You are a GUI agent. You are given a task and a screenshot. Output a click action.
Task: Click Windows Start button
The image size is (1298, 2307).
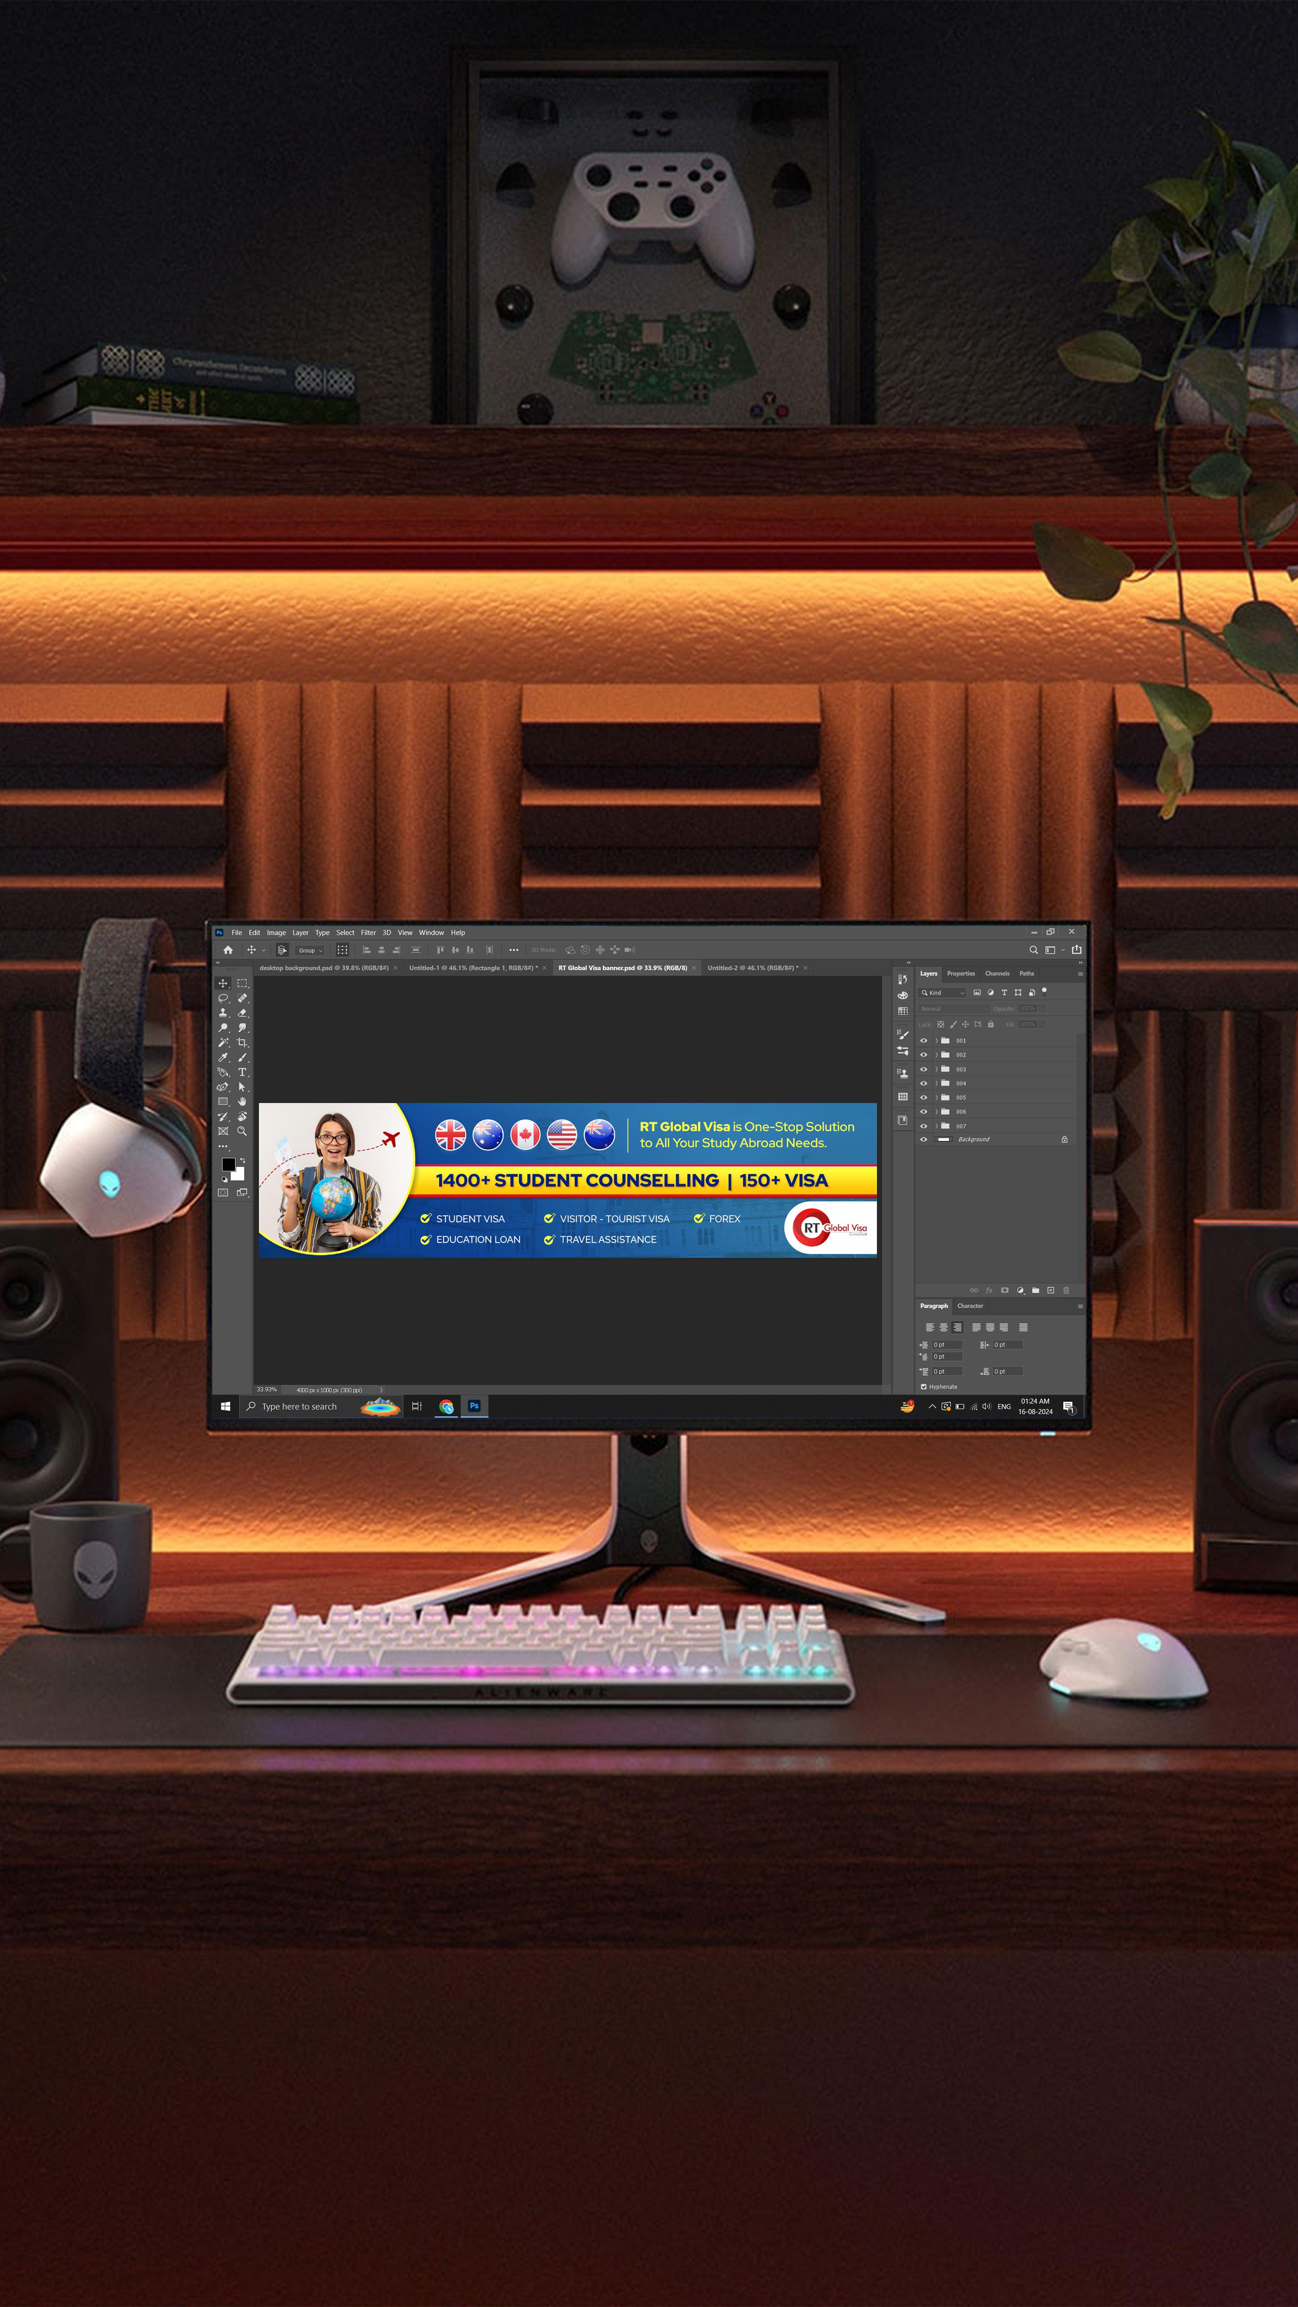[226, 1406]
